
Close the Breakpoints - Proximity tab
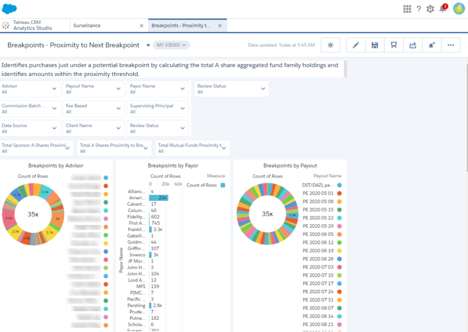click(x=219, y=26)
